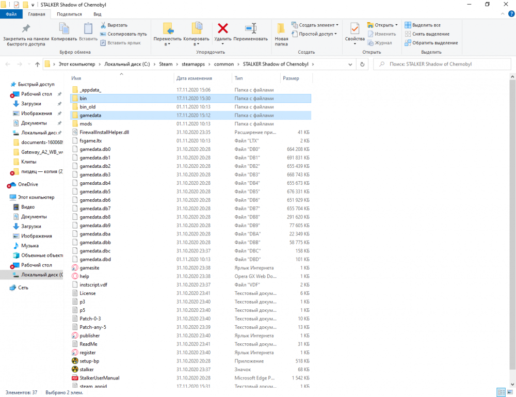This screenshot has width=516, height=397.
Task: Click the Pin to Quick Access icon
Action: click(26, 29)
